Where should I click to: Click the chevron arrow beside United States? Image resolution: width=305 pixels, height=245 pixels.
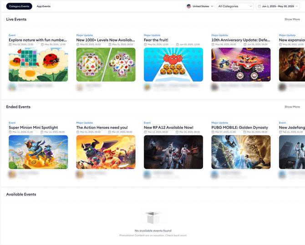(x=212, y=6)
